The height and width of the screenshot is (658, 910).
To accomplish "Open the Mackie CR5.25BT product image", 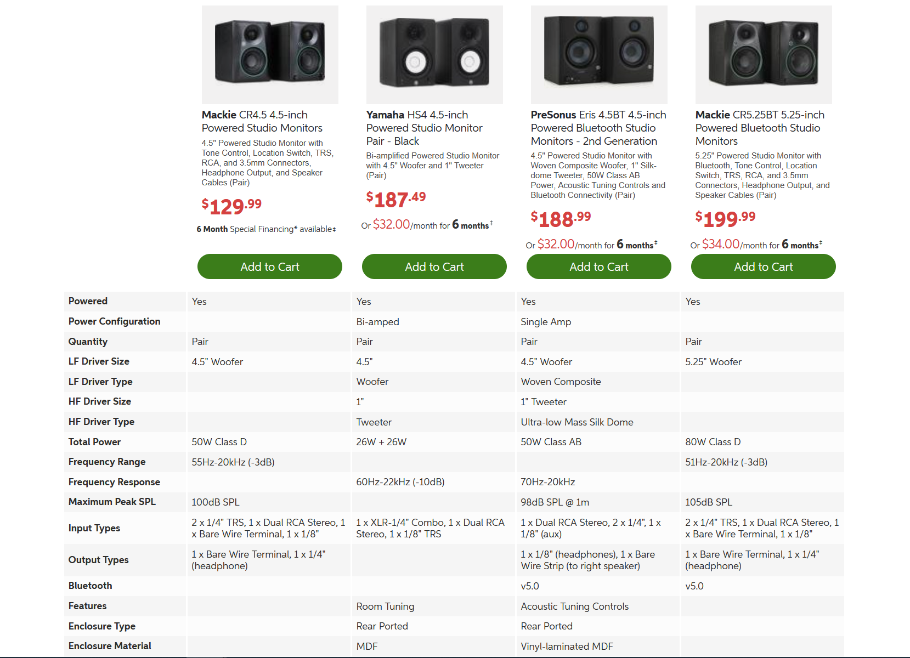I will pyautogui.click(x=764, y=55).
